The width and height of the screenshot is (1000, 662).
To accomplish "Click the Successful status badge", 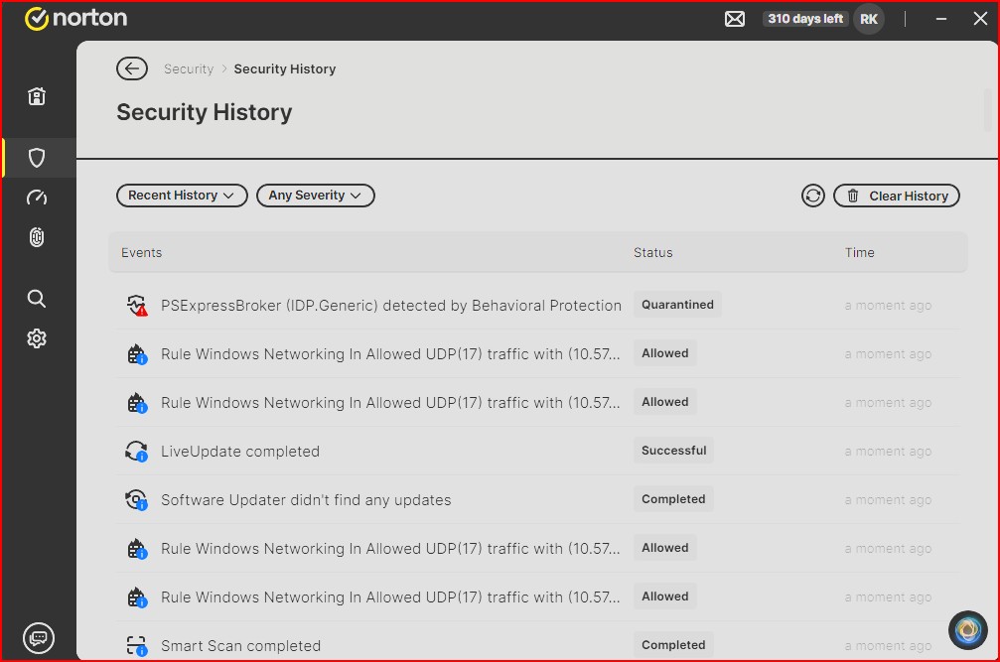I will 673,451.
